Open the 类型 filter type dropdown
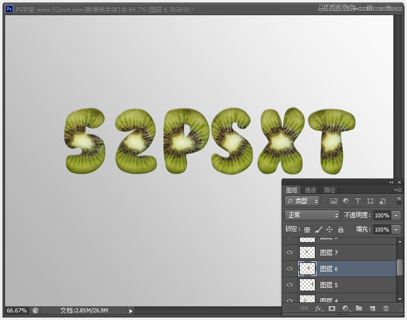Viewport: 407px width, 320px height. [302, 201]
